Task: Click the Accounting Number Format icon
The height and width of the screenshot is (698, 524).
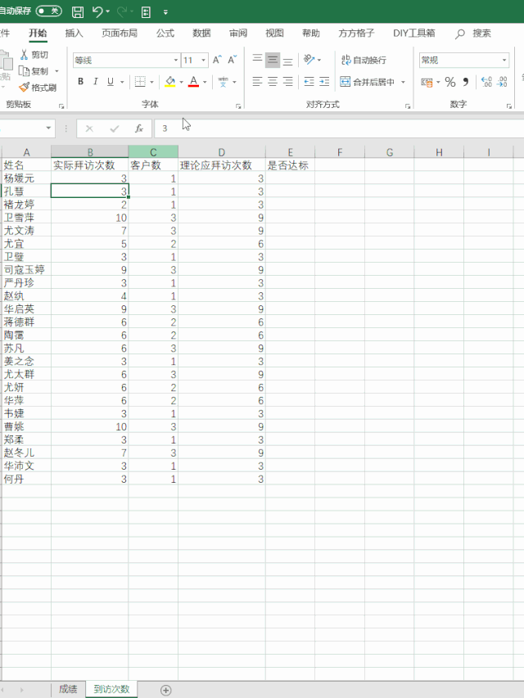Action: coord(427,82)
